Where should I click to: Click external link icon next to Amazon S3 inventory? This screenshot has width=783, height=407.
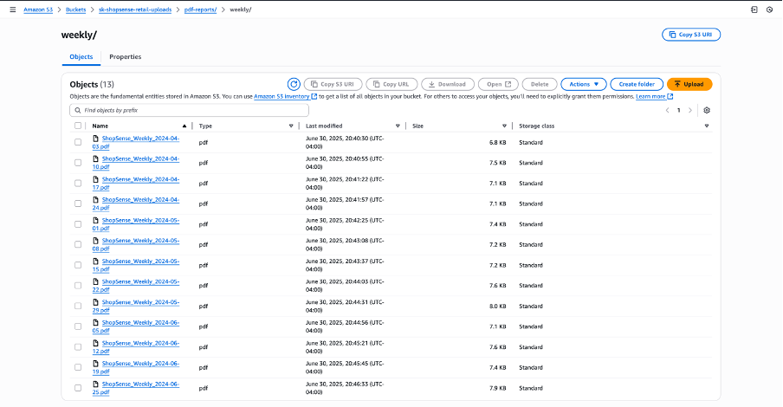tap(314, 96)
